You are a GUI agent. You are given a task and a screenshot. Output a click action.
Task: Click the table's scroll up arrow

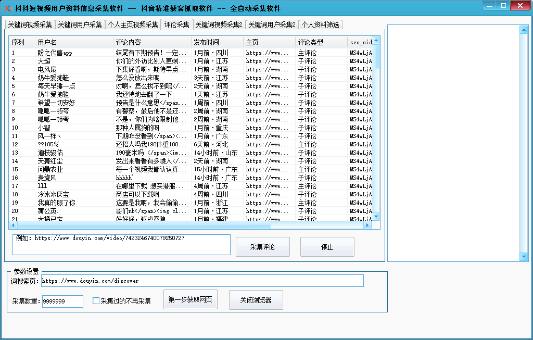[x=376, y=41]
